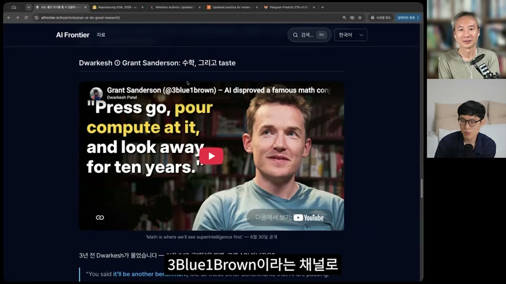
Task: Close the Updated practice for review tab
Action: pyautogui.click(x=257, y=7)
